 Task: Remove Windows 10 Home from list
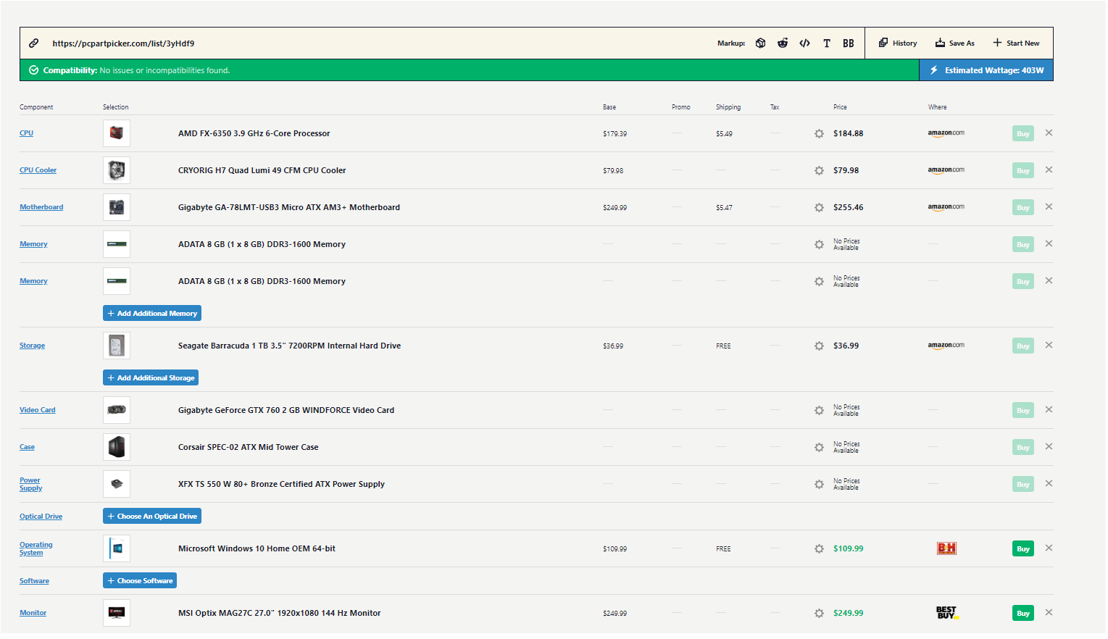point(1049,548)
